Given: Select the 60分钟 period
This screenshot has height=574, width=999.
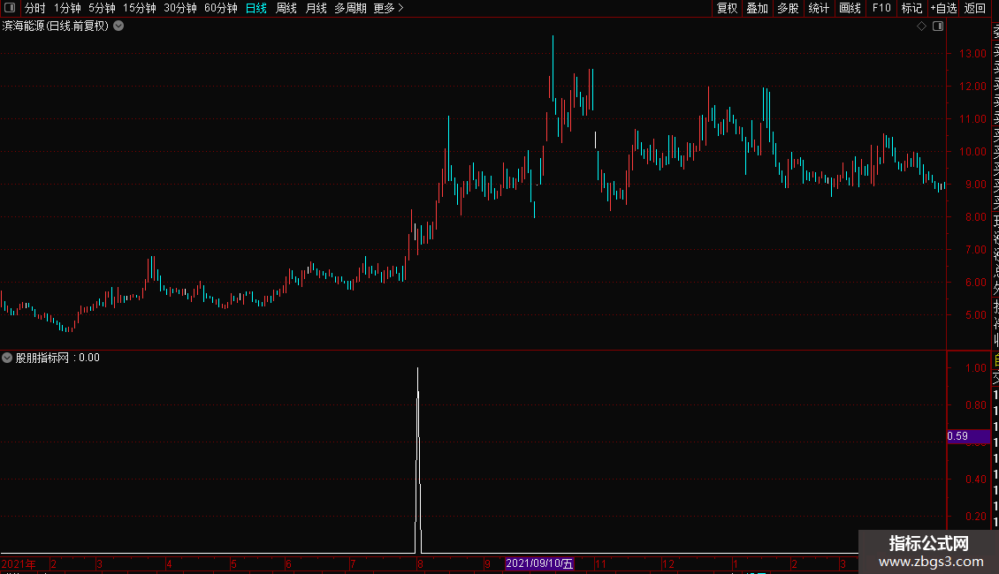Looking at the screenshot, I should [x=220, y=8].
